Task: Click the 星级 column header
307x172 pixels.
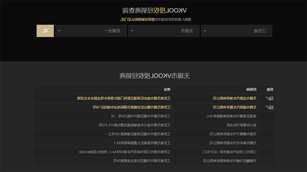Action: coord(270,89)
